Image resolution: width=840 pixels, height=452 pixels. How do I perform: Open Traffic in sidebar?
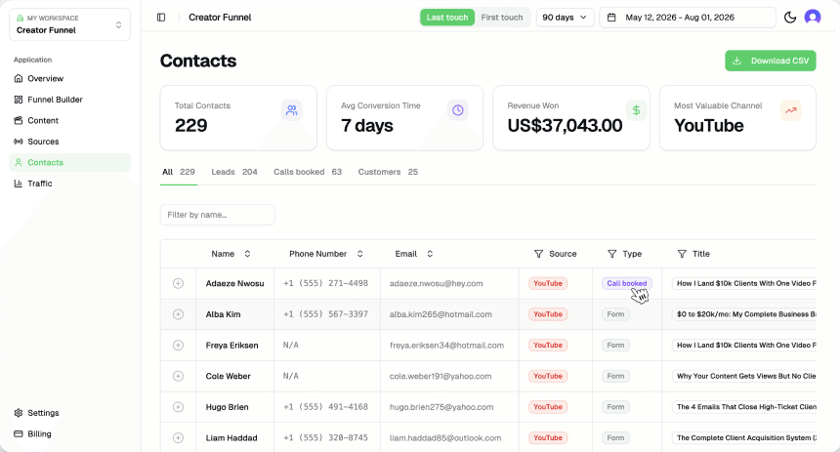[69, 184]
